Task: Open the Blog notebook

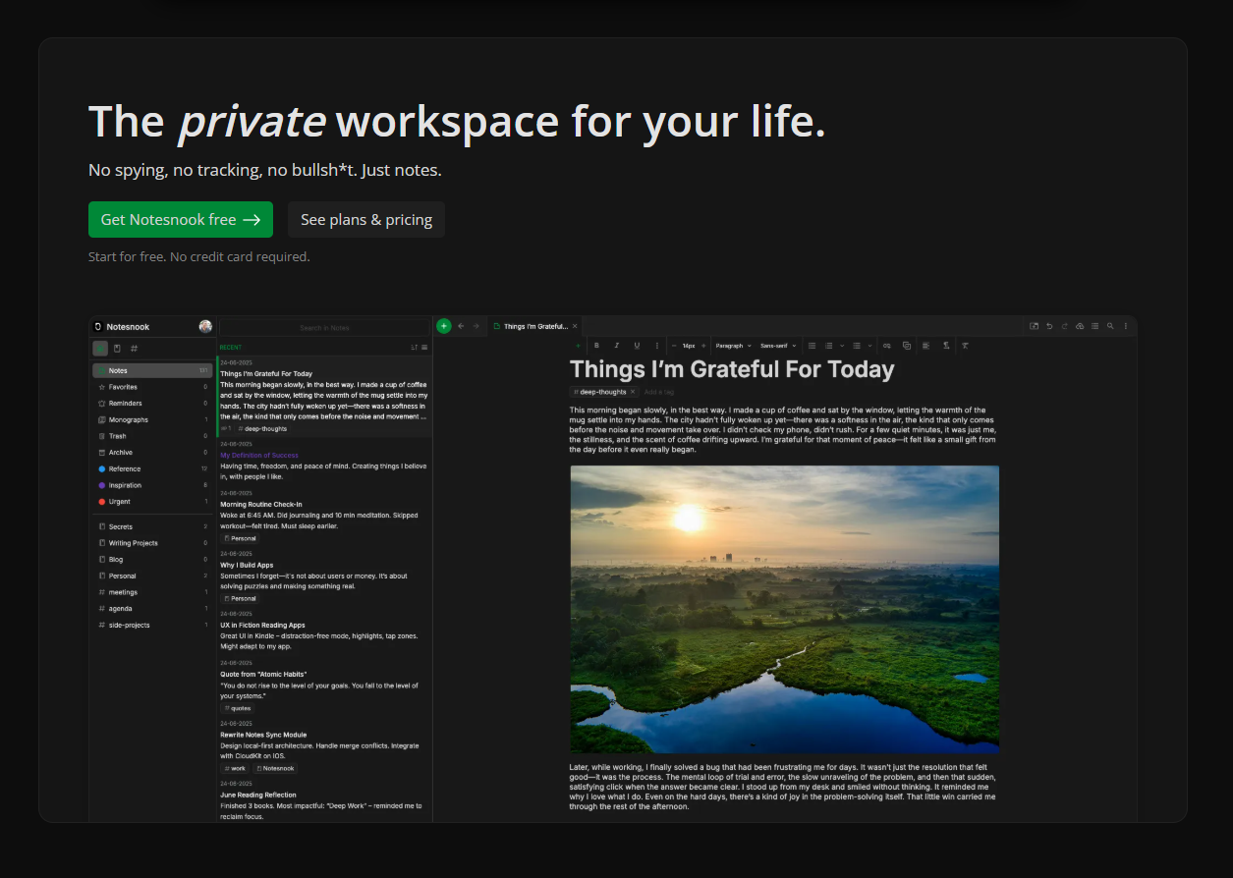Action: (x=152, y=560)
